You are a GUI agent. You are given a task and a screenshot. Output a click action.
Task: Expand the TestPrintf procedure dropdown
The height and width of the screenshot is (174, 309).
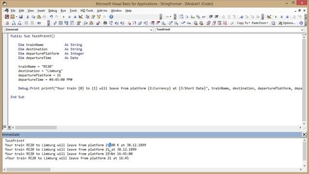[302, 30]
